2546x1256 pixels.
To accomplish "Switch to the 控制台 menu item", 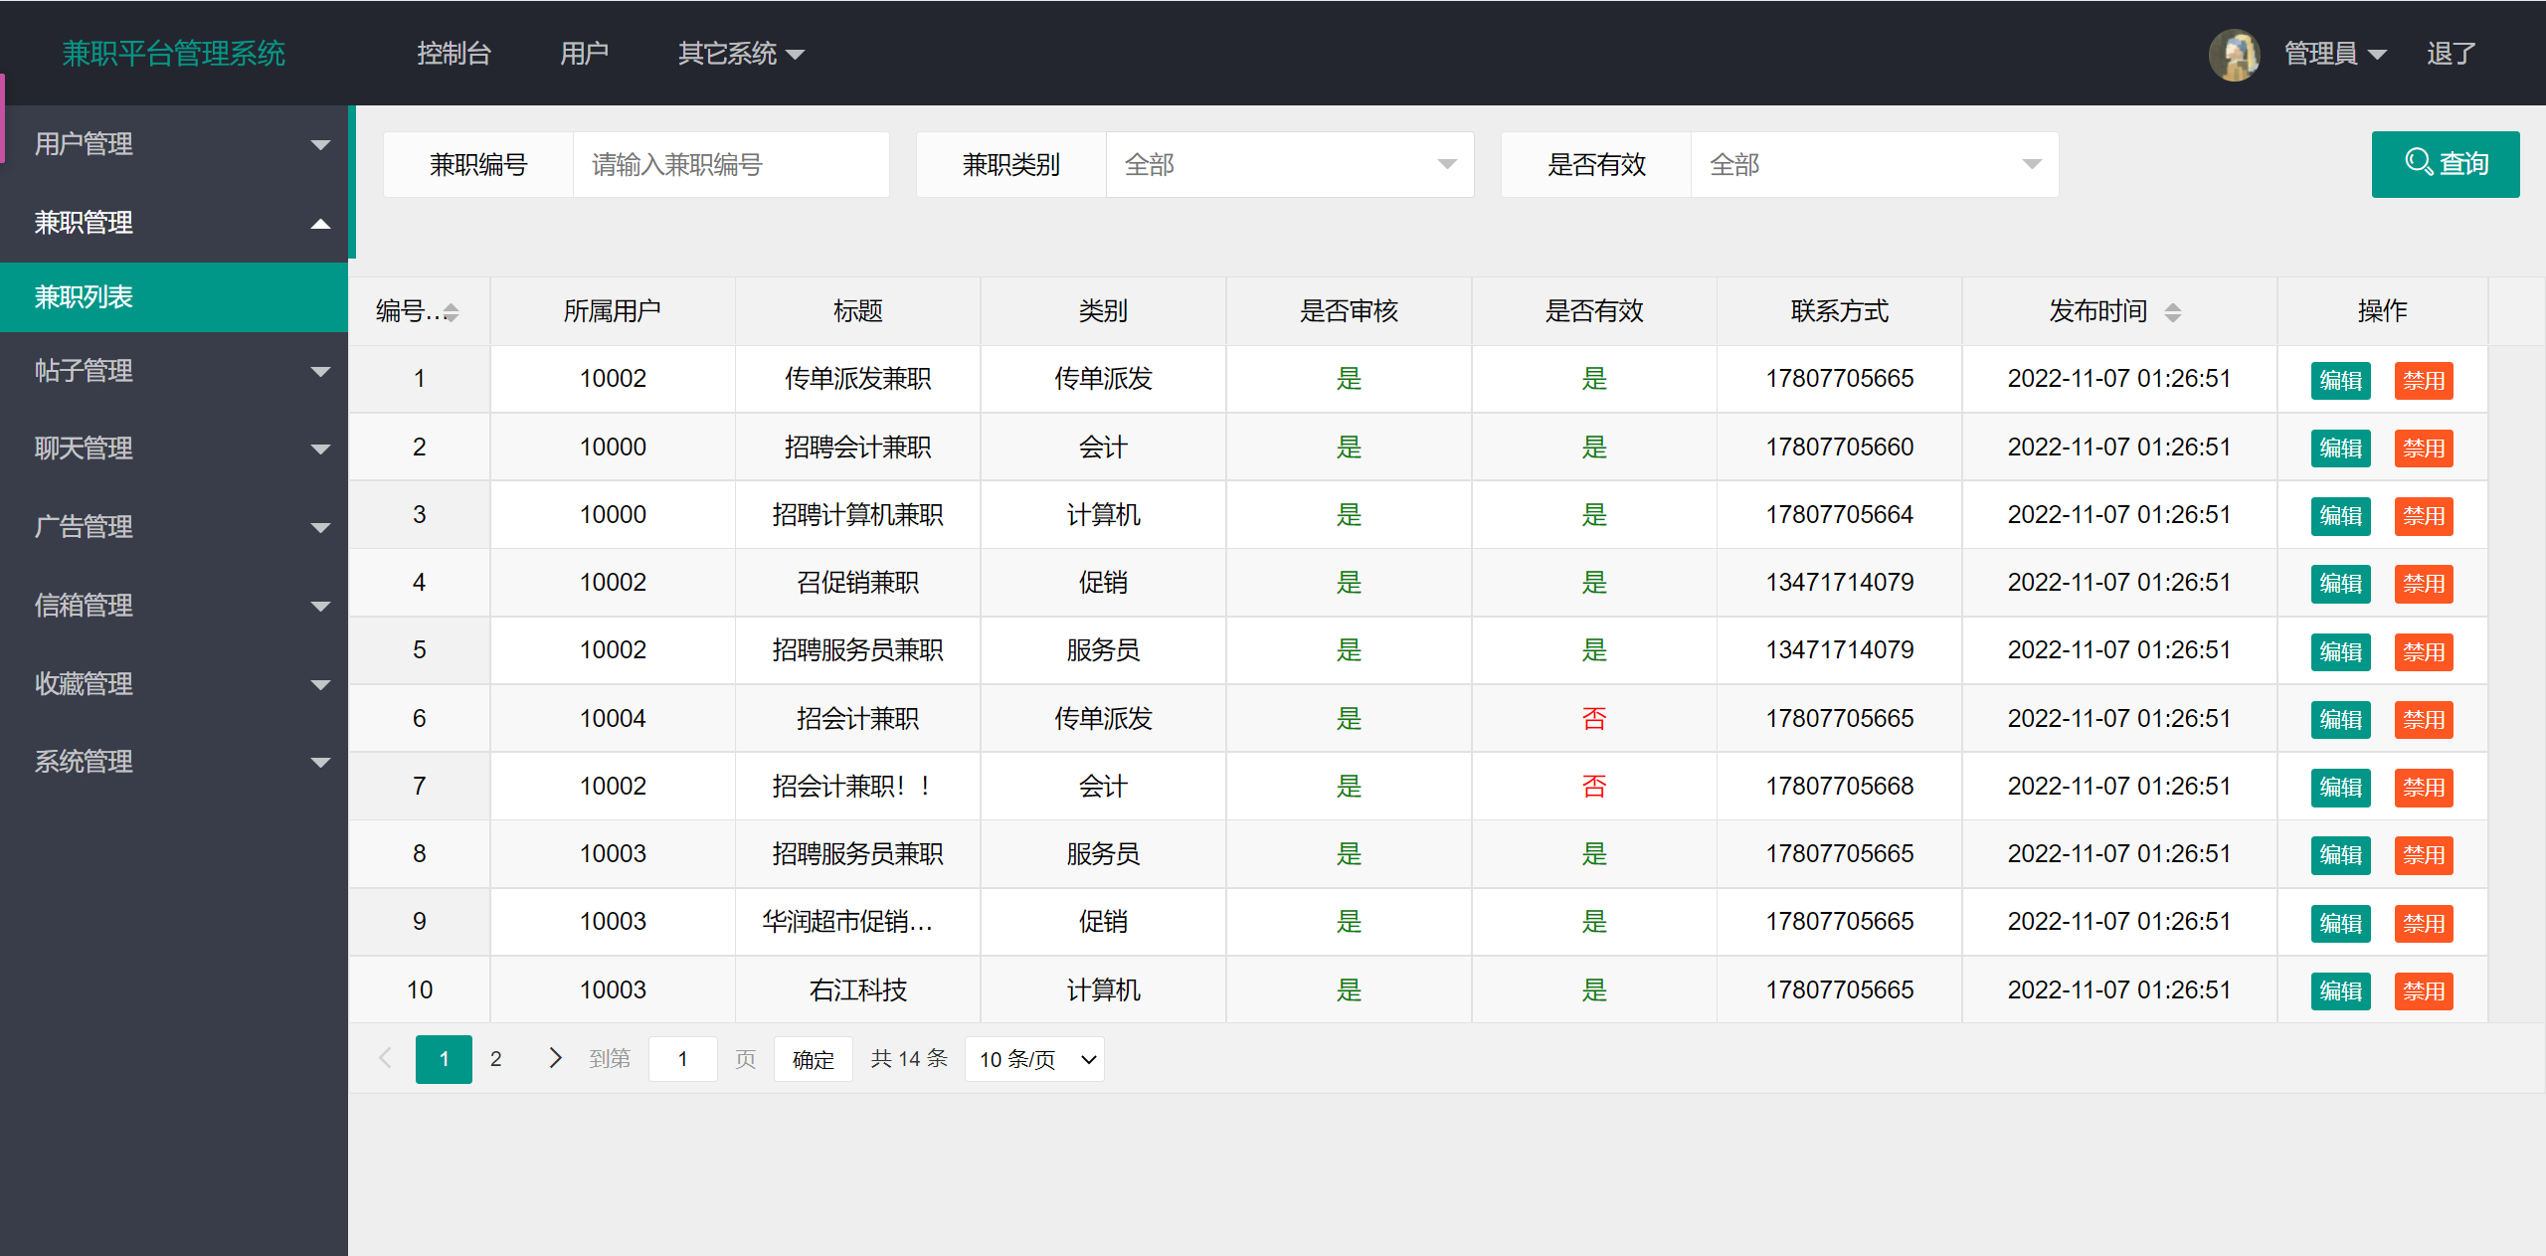I will point(455,55).
